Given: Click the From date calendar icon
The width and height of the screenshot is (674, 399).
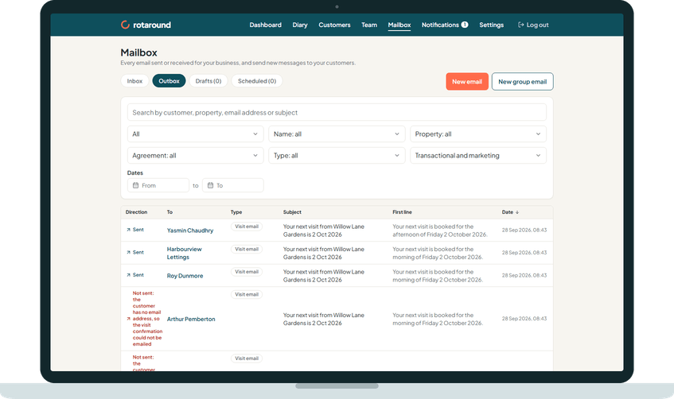Looking at the screenshot, I should [136, 185].
